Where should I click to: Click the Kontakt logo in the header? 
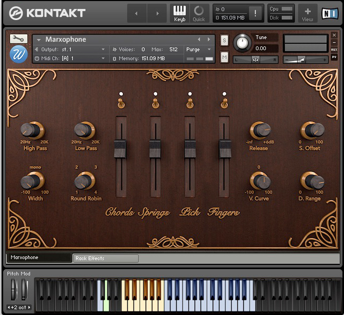[x=47, y=13]
